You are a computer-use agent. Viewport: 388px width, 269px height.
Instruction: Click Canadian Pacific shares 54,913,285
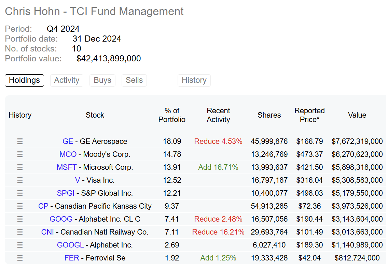pos(269,206)
